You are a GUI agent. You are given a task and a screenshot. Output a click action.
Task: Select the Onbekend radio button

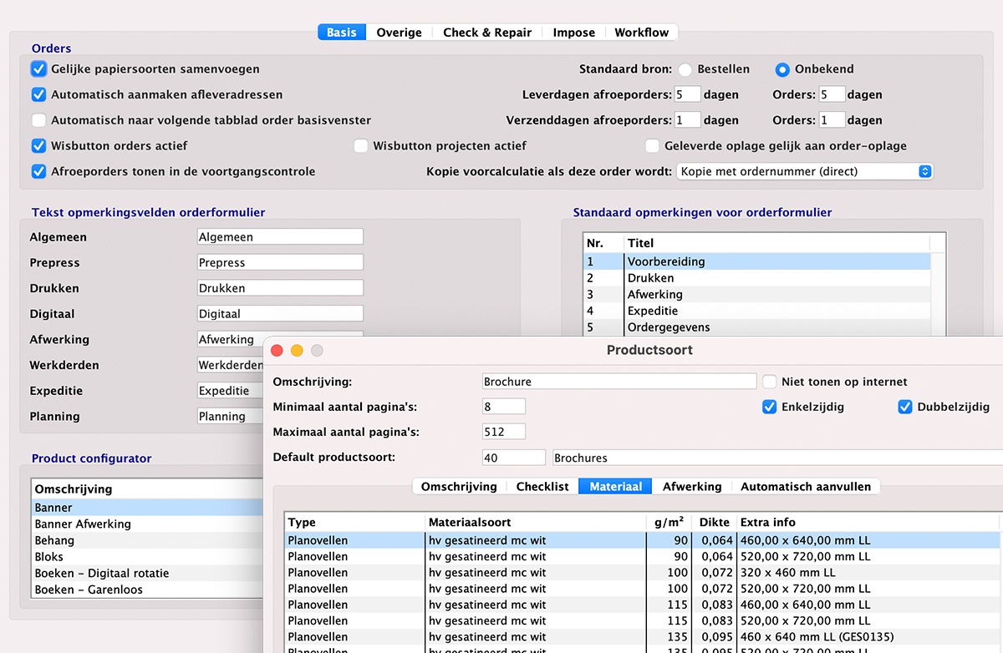coord(782,69)
